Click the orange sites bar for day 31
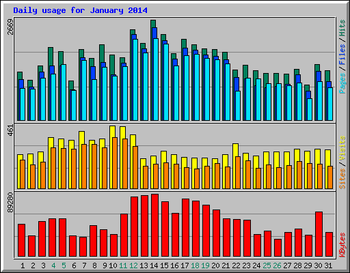This screenshot has width=350, height=273. [x=330, y=177]
